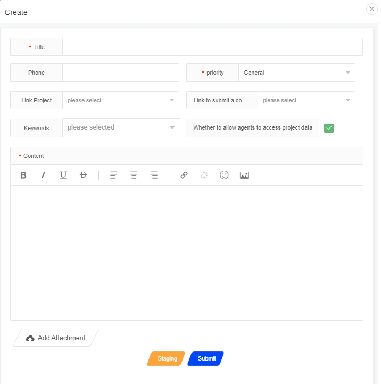The height and width of the screenshot is (384, 381).
Task: Insert an image into content
Action: (x=244, y=175)
